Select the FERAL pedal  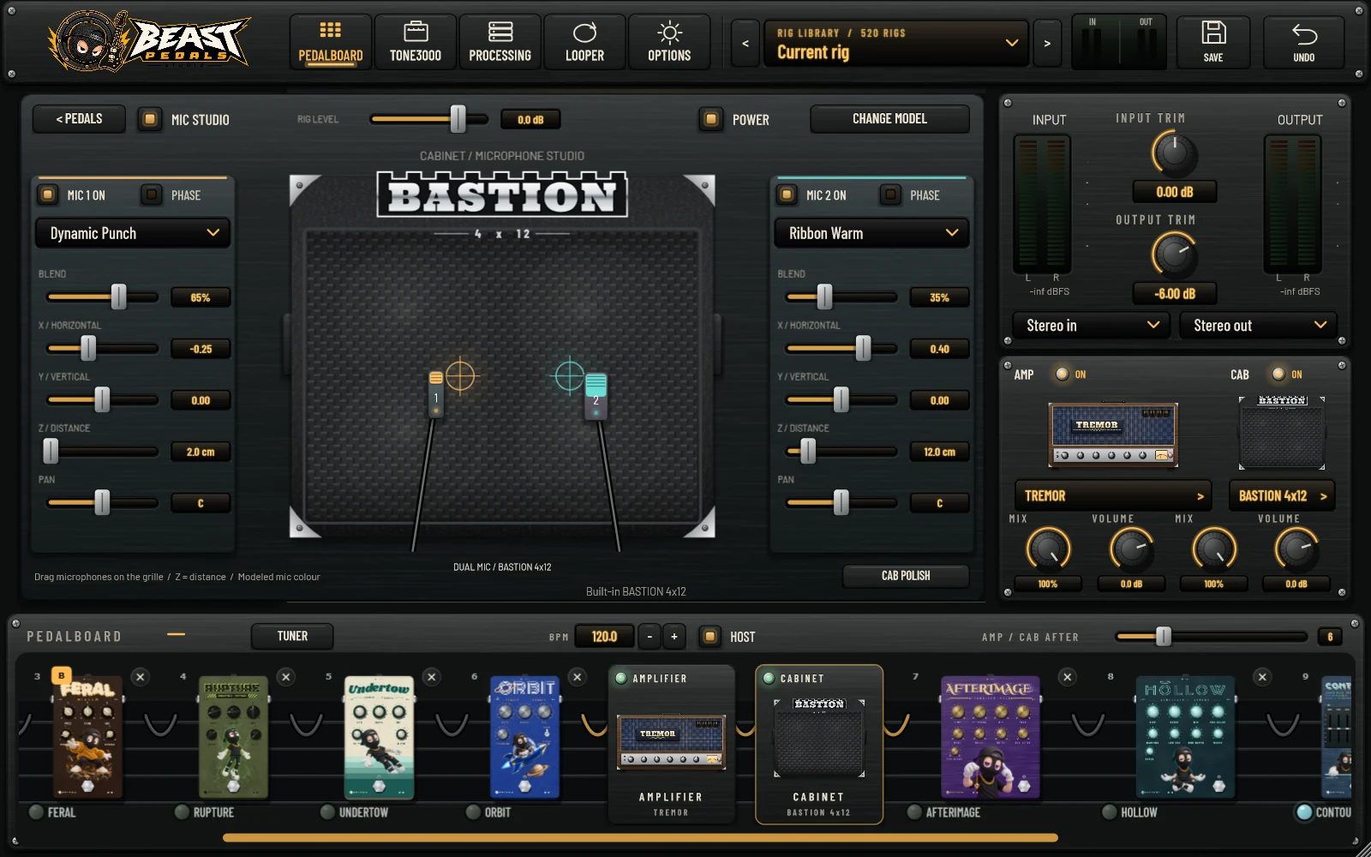point(87,737)
